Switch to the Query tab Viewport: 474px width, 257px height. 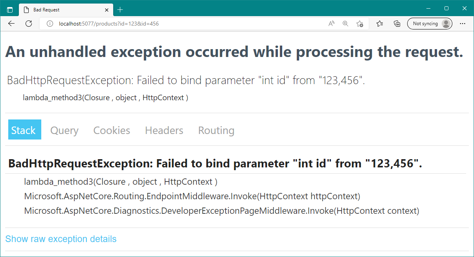pos(64,130)
